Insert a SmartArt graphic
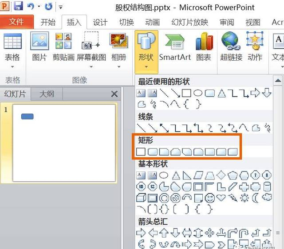284x249 pixels. click(175, 47)
